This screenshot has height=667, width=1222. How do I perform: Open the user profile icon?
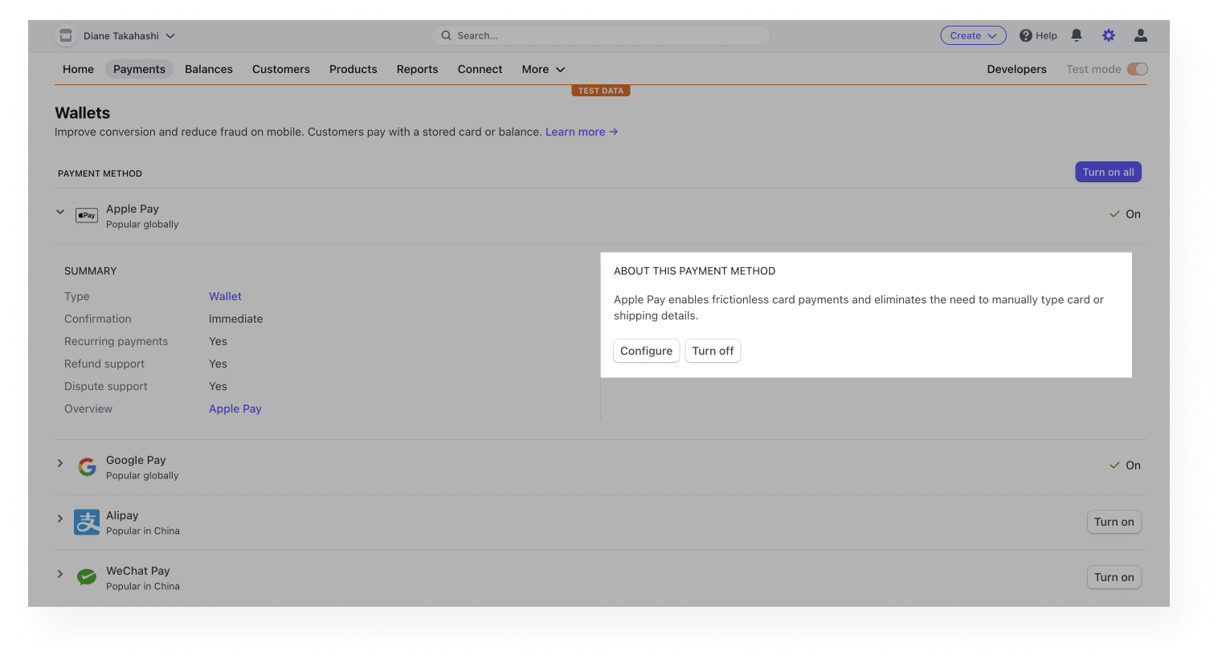point(1140,35)
